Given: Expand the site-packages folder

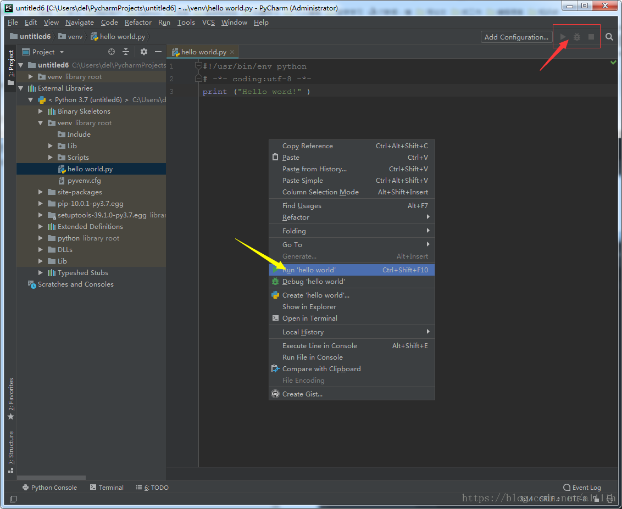Looking at the screenshot, I should [x=41, y=192].
